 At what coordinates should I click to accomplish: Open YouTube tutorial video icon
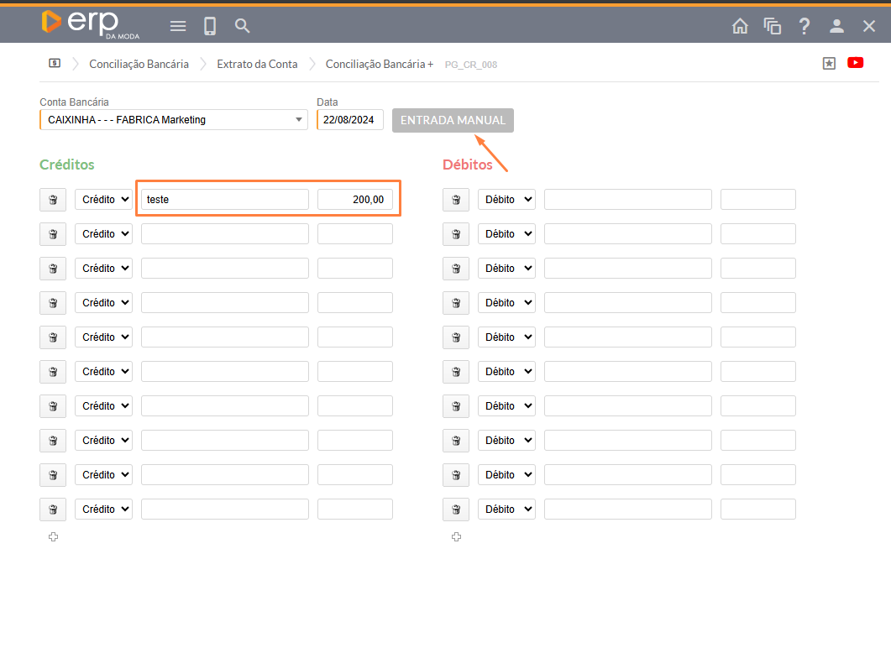click(856, 63)
